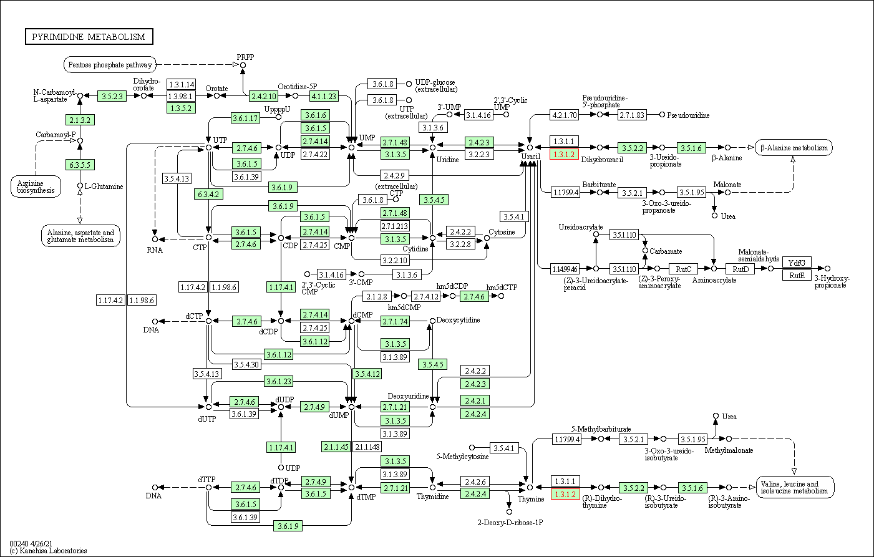The width and height of the screenshot is (874, 557).
Task: Open enzyme 4.2.1.70 near Pseudouridine-5'-phosphate
Action: point(565,115)
